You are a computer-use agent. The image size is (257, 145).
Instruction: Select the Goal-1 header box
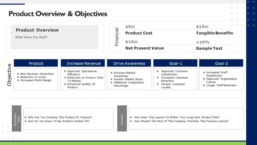coord(175,63)
